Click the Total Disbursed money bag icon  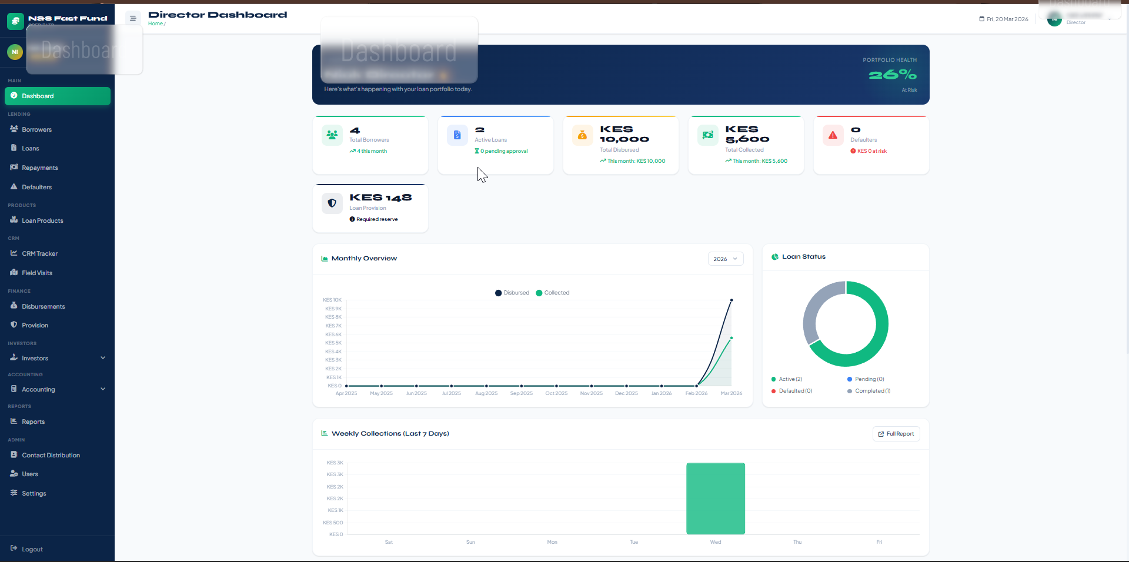[582, 135]
